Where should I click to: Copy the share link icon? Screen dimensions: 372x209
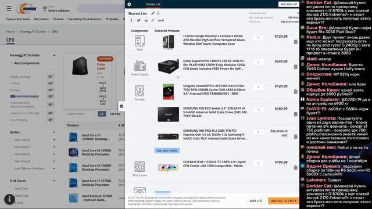click(152, 20)
